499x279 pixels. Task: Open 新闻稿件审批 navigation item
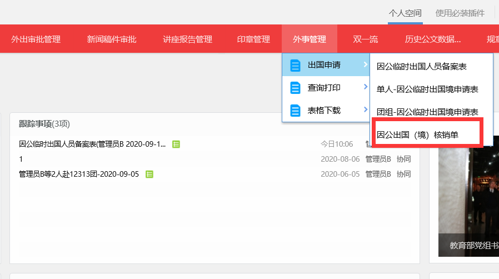coord(112,39)
